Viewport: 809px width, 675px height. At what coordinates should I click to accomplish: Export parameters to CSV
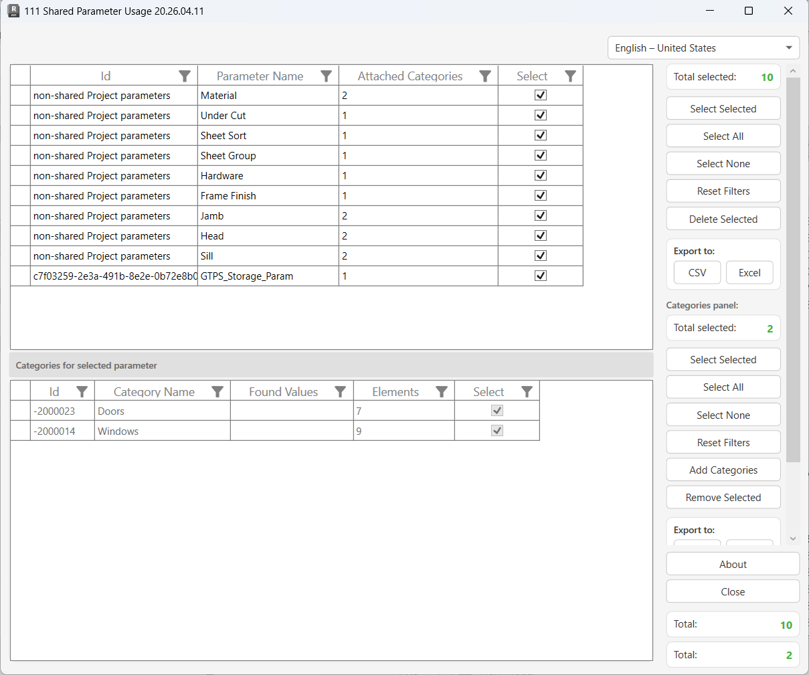click(x=697, y=272)
